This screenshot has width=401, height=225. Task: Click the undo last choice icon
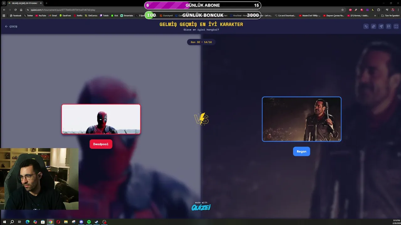coord(366,27)
